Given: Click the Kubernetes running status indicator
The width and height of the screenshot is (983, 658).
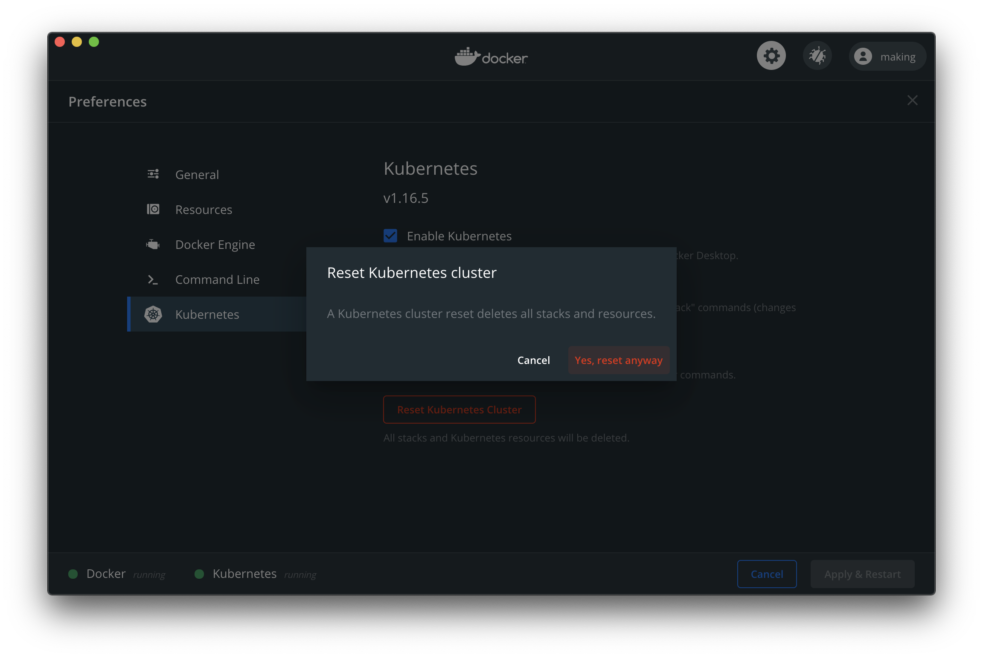Looking at the screenshot, I should point(199,574).
